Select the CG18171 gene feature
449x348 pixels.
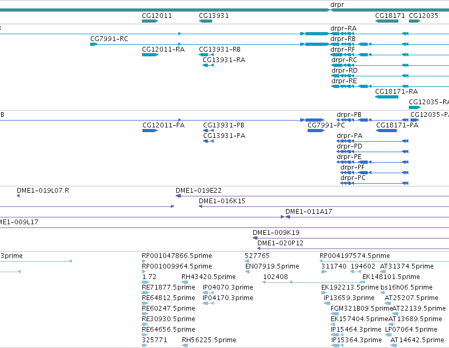pos(387,21)
